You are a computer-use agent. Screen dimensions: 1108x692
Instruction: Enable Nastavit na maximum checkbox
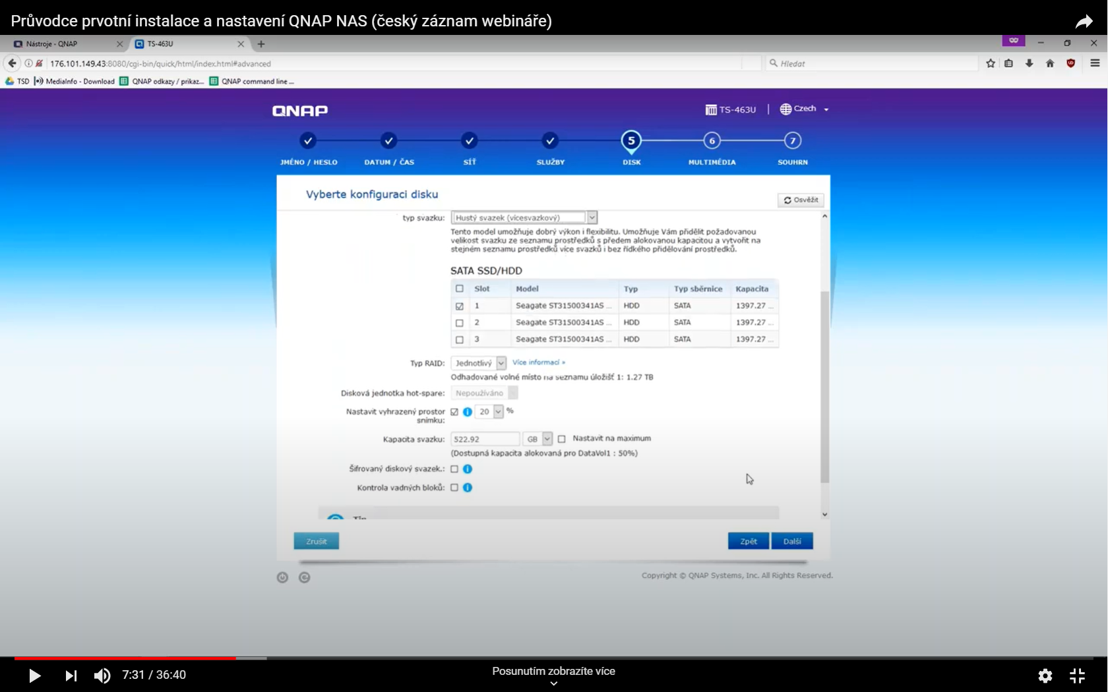pos(562,439)
